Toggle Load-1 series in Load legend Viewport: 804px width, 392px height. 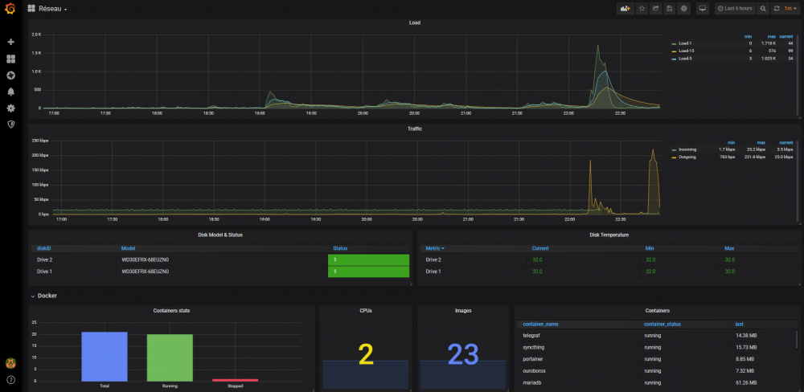point(685,43)
